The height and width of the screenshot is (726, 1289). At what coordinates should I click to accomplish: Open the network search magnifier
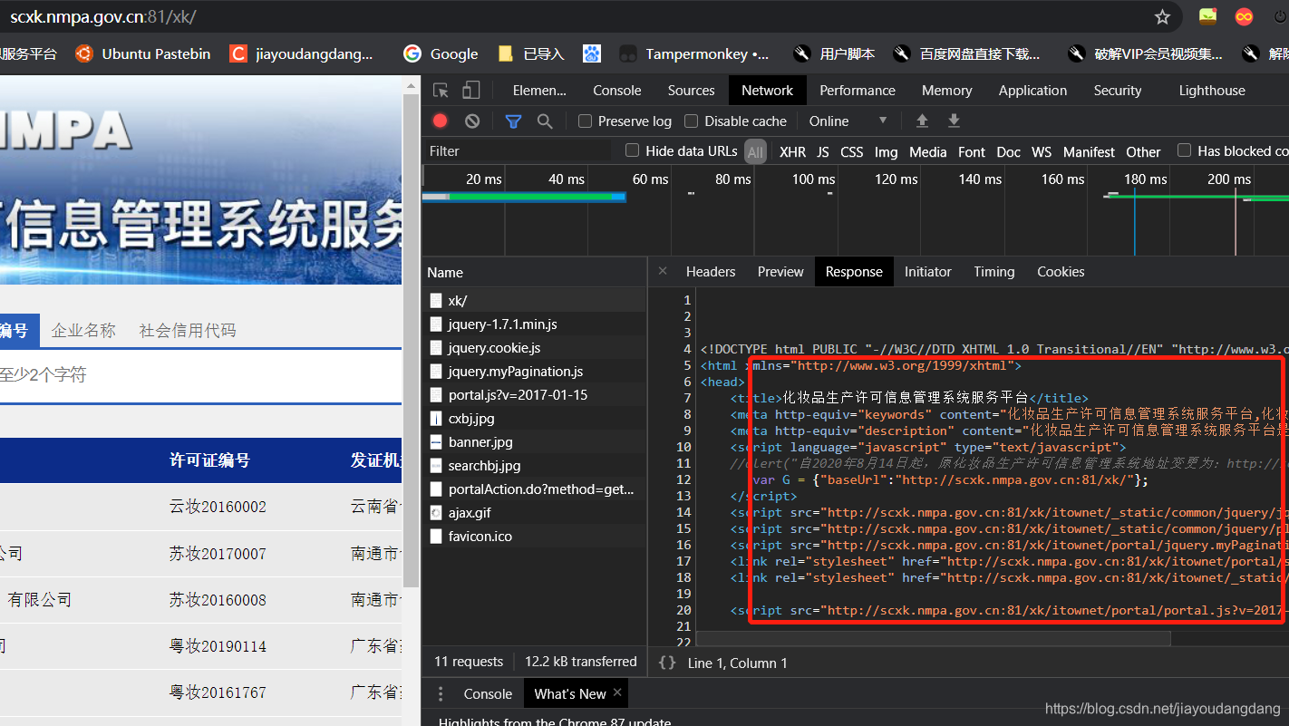pos(545,121)
